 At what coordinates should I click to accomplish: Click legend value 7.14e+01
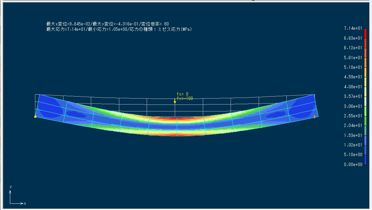click(x=353, y=28)
